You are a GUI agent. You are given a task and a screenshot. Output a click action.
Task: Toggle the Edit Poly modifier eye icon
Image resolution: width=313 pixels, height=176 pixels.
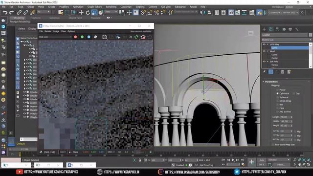click(264, 62)
